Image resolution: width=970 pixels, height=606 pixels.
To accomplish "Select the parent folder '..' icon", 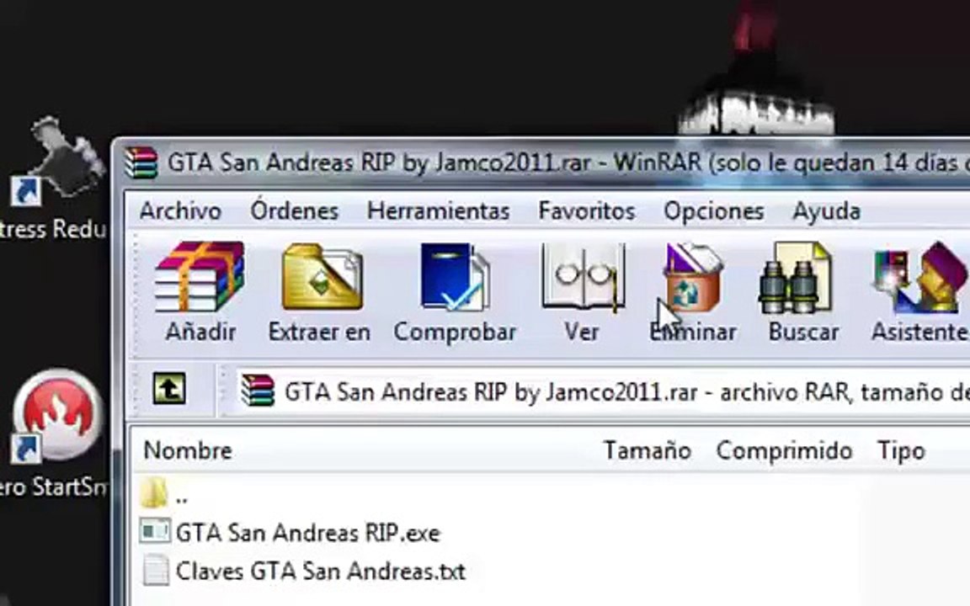I will pos(154,493).
